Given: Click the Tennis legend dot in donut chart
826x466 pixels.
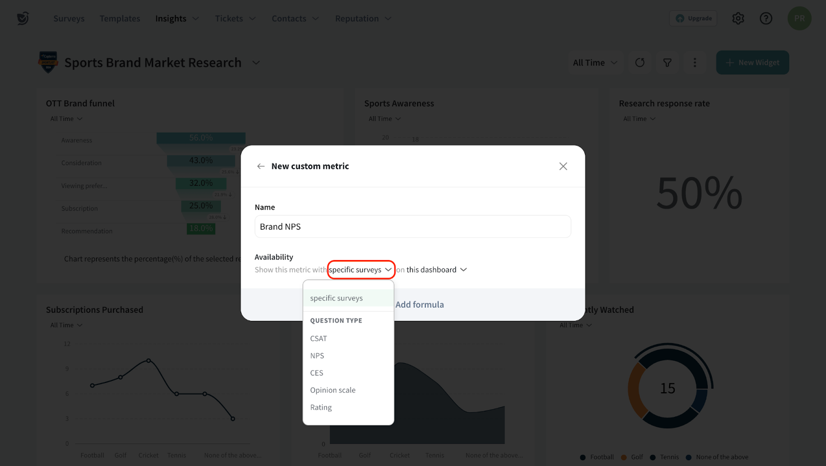Looking at the screenshot, I should [x=653, y=457].
